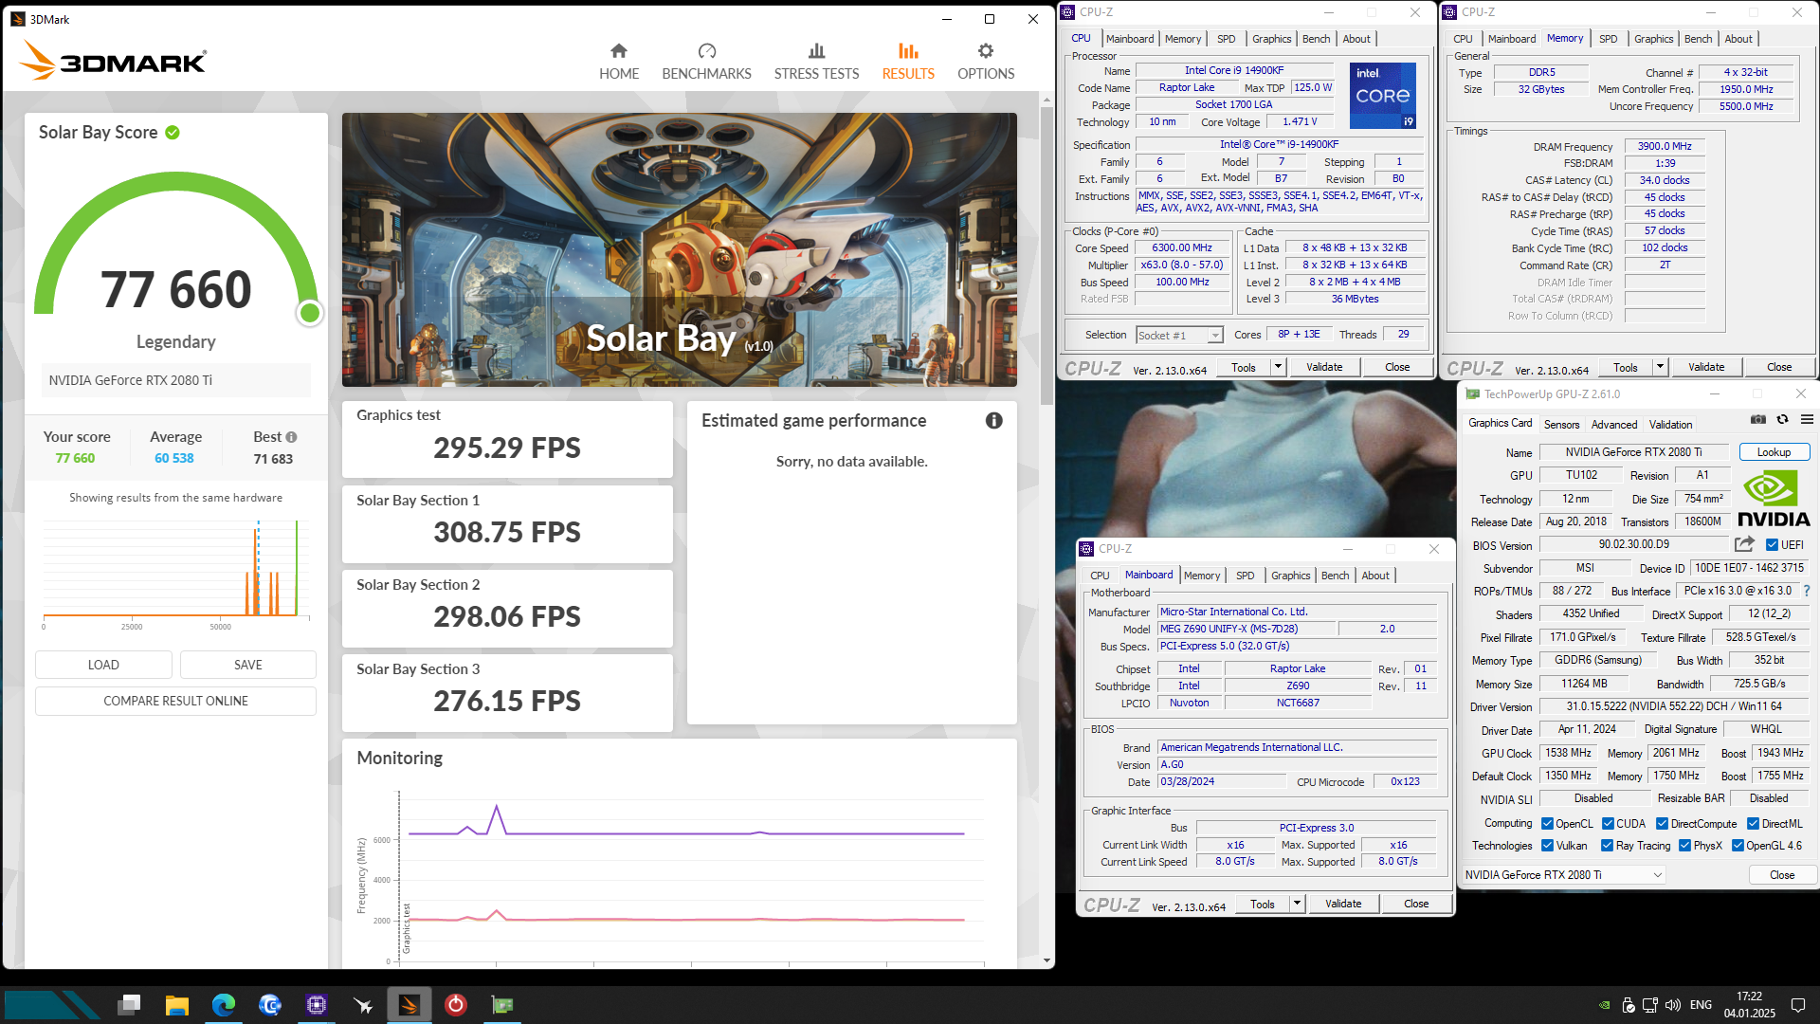Click Solar Bay banner image
1820x1024 pixels.
(679, 249)
